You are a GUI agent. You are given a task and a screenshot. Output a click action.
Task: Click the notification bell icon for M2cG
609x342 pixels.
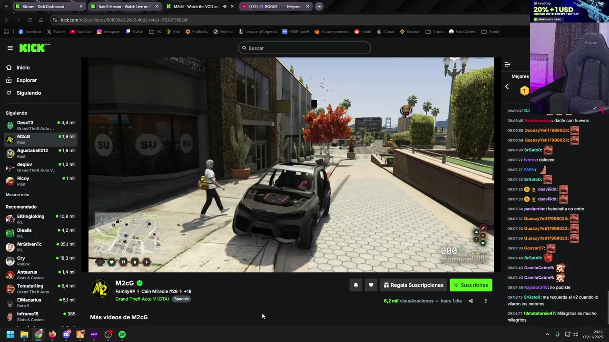pos(355,285)
